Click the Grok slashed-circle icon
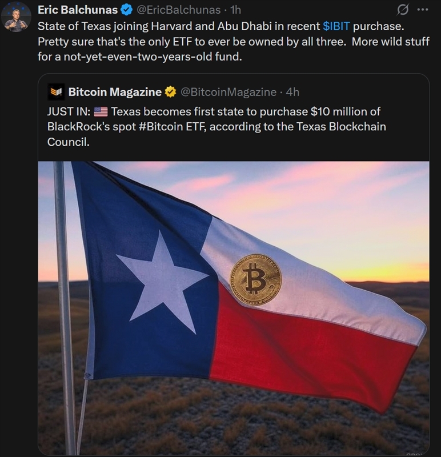Screen dimensions: 441x457 pyautogui.click(x=402, y=10)
